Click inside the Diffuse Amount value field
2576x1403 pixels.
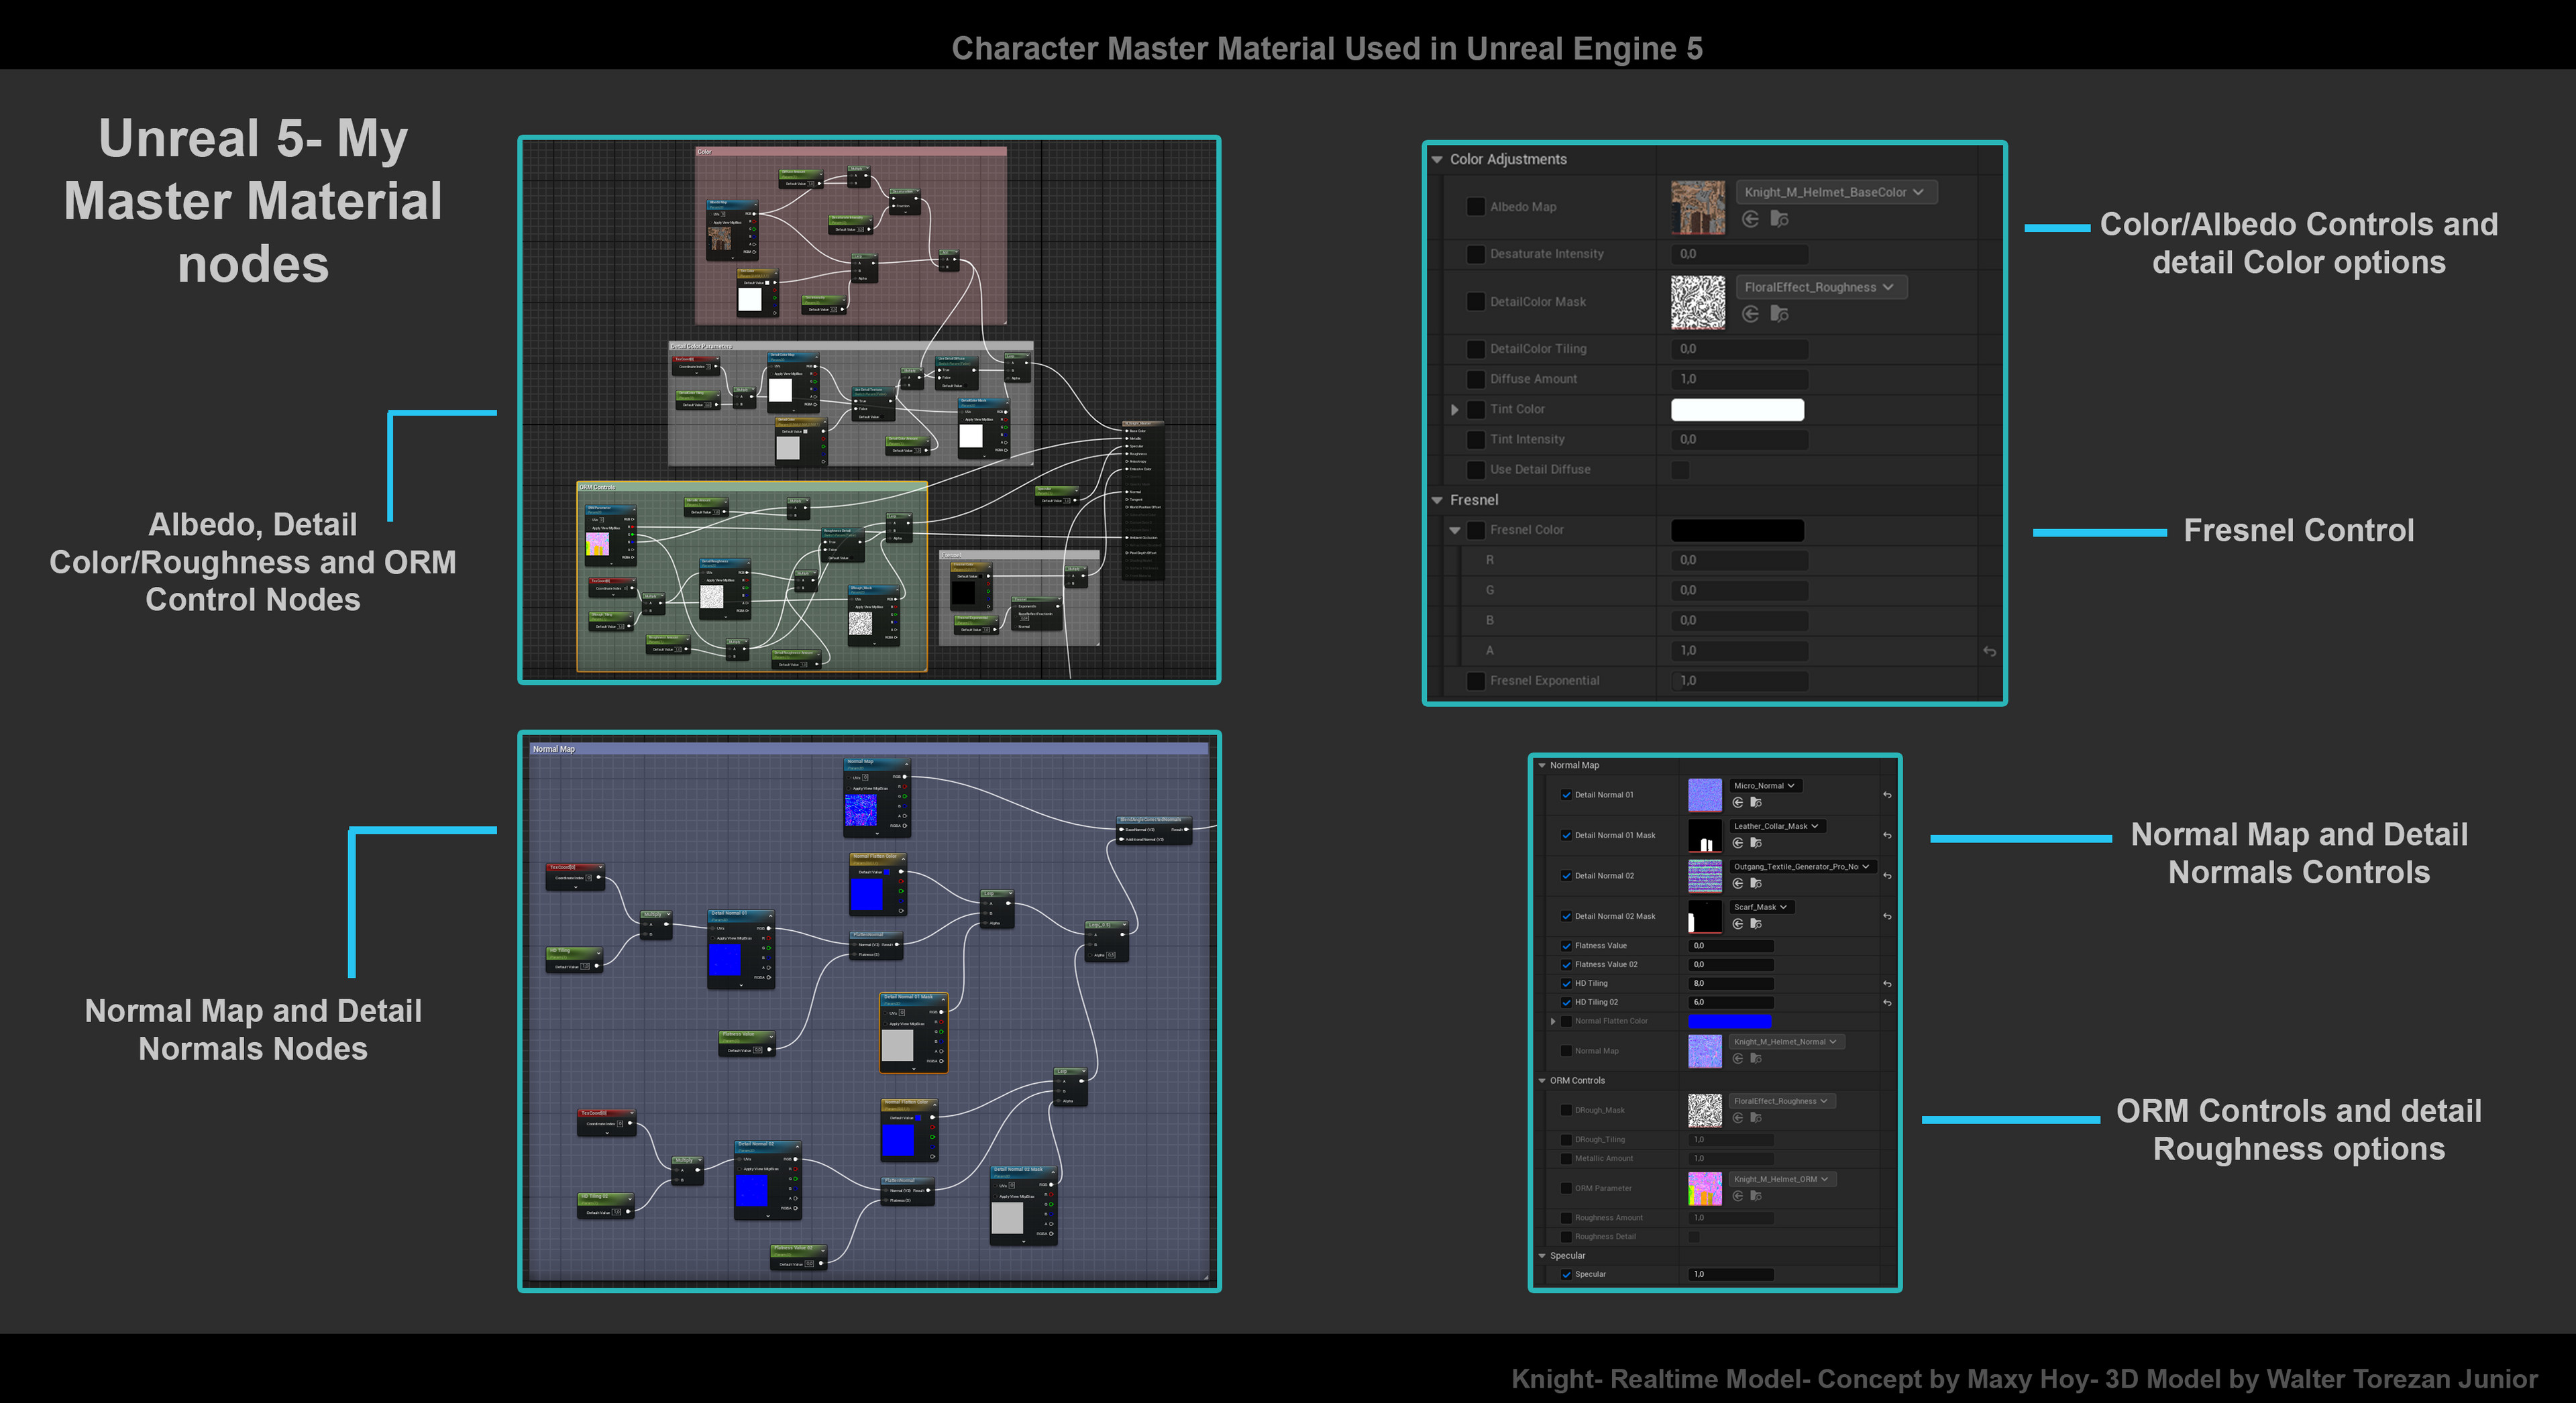tap(1740, 379)
